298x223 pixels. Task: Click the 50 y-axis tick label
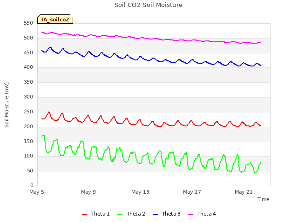tap(30, 171)
